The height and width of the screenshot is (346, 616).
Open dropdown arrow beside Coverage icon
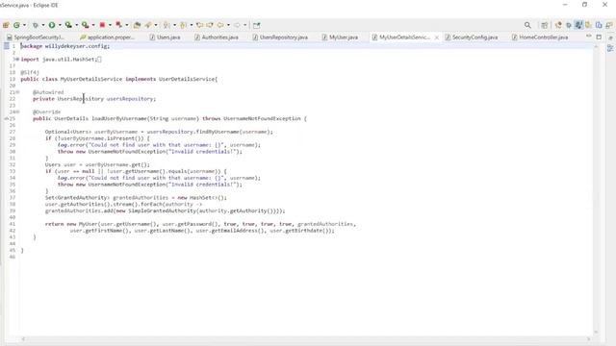click(76, 25)
